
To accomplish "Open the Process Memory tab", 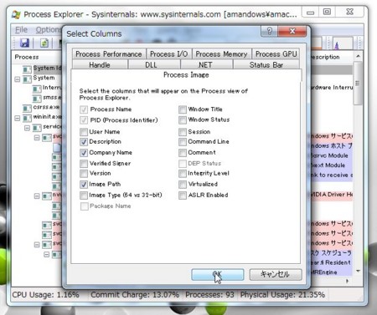I will pos(221,54).
